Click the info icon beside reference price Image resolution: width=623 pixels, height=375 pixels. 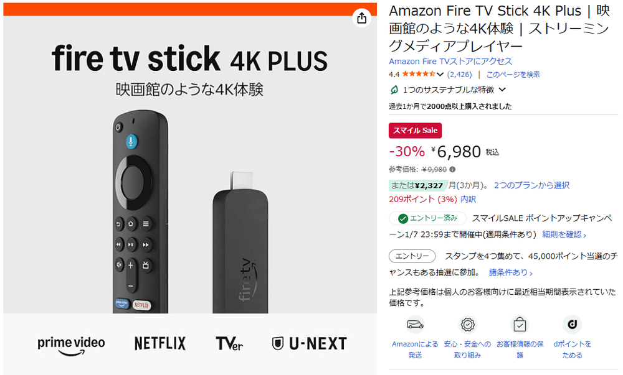pos(452,169)
